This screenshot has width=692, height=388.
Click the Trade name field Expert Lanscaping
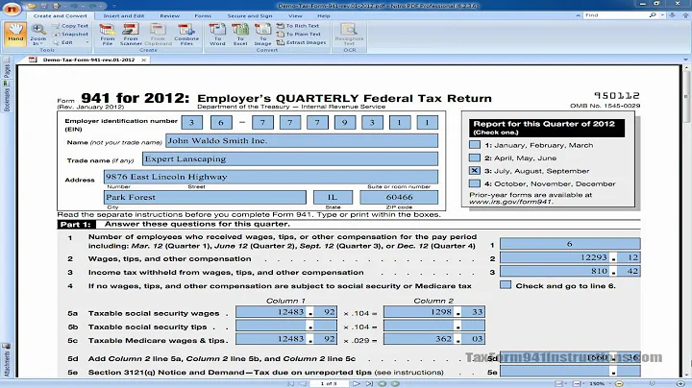pos(290,158)
